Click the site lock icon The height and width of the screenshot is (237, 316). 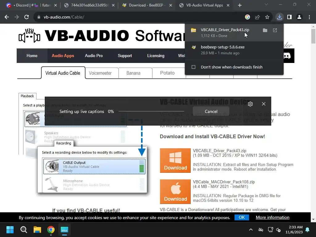(39, 17)
